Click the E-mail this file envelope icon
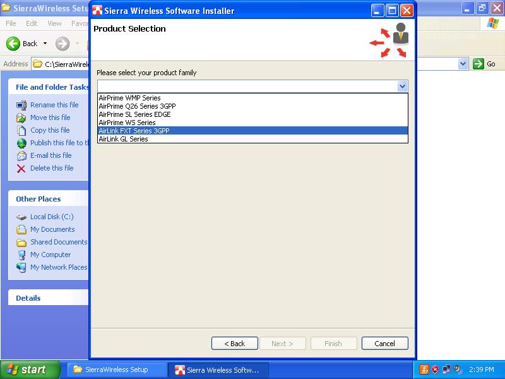Image resolution: width=505 pixels, height=379 pixels. point(21,156)
